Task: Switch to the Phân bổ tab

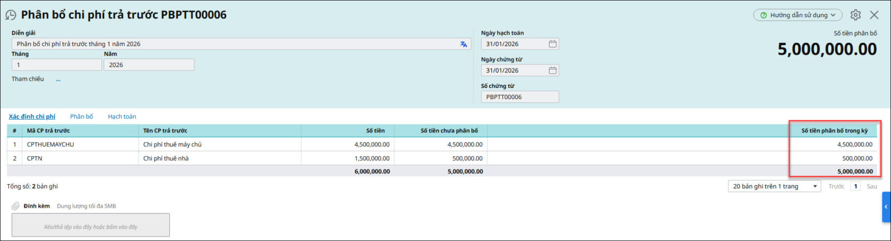Action: tap(81, 117)
